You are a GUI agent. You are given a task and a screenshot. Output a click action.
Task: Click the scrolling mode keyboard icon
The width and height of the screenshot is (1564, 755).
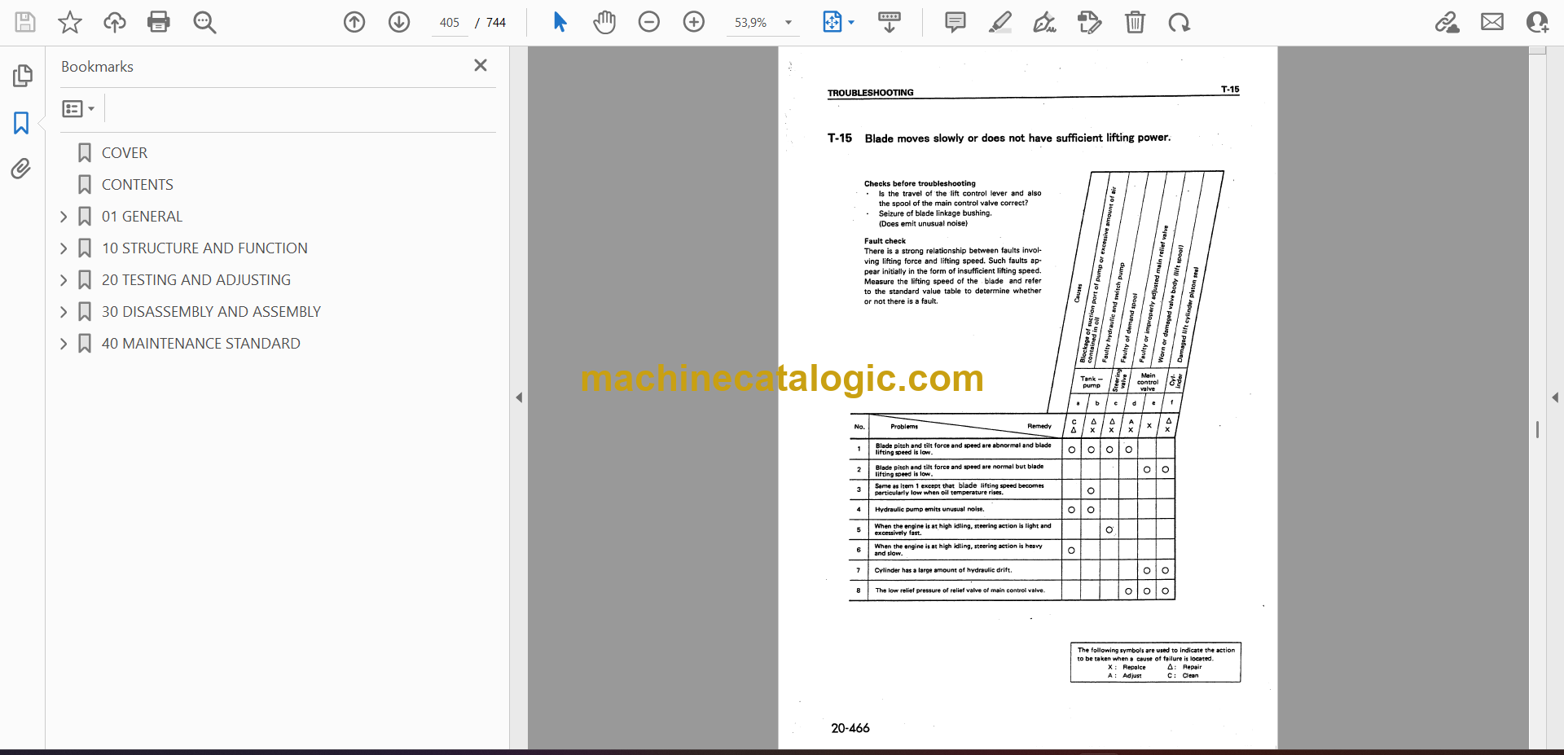click(x=890, y=22)
